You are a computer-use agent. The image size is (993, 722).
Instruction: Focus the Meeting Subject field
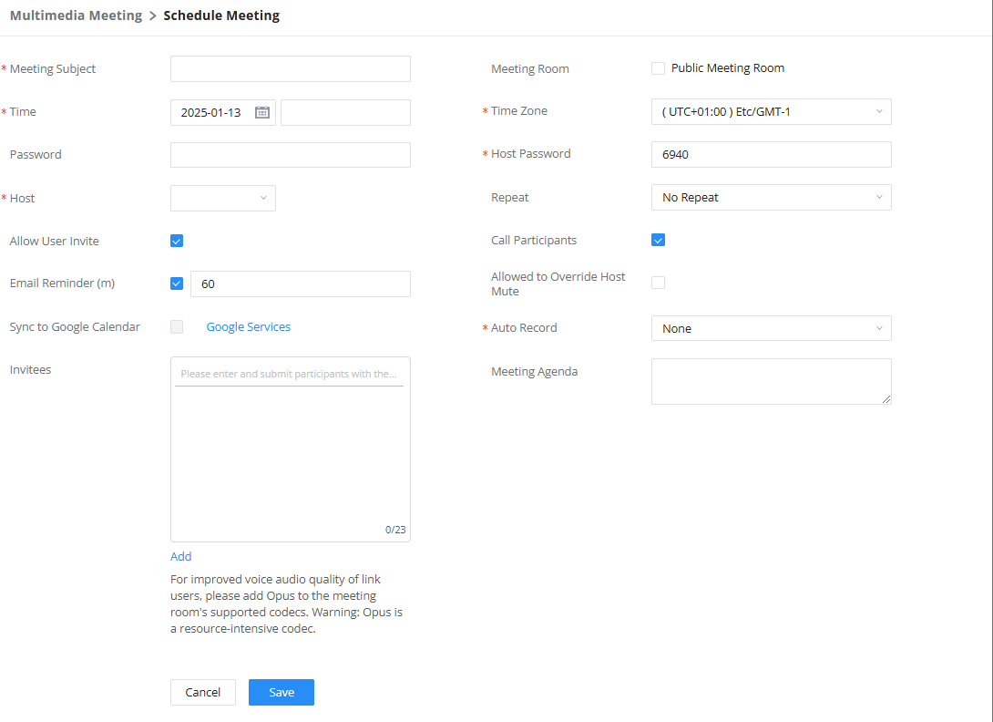click(x=290, y=68)
